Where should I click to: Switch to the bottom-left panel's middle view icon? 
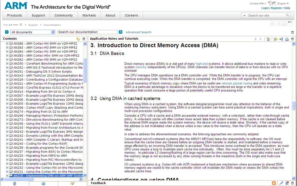point(43,184)
